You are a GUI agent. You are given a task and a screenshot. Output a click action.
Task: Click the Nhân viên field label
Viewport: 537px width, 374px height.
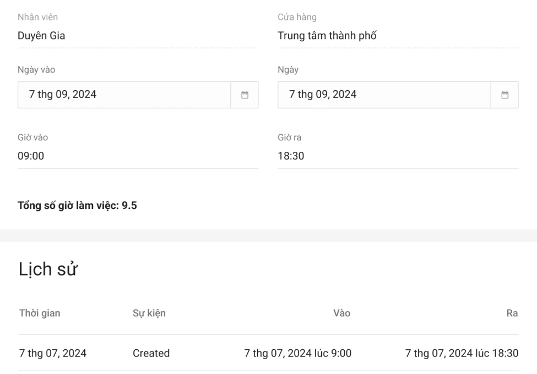[37, 18]
